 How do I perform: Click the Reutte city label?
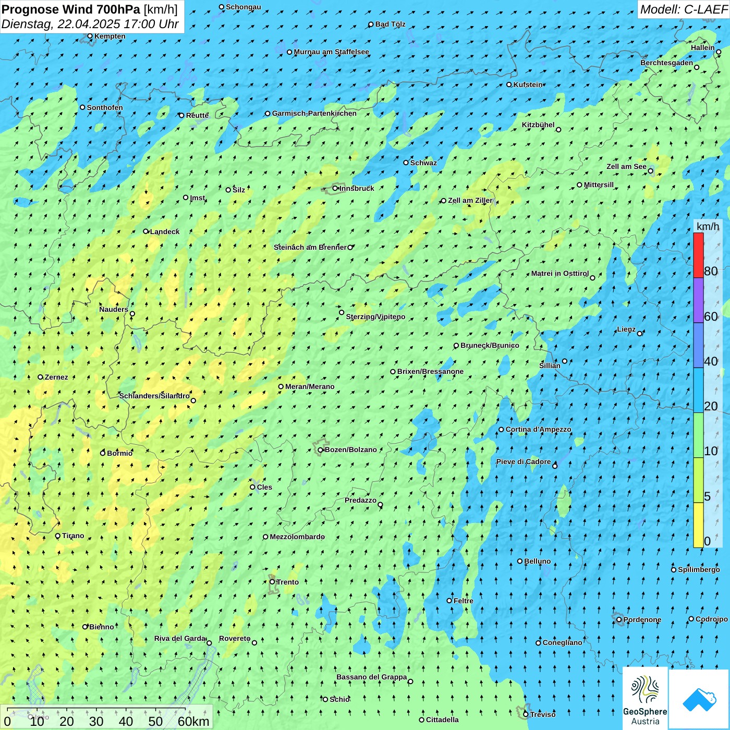197,116
